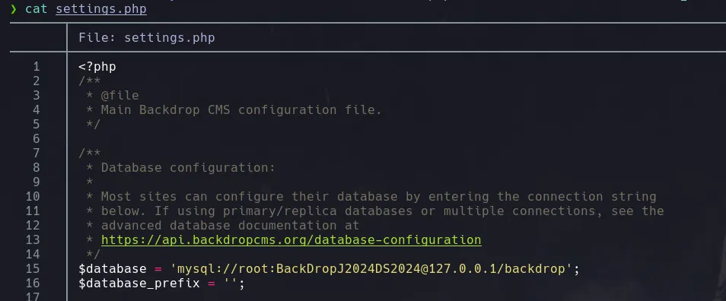726x301 pixels.
Task: Click the 'Main Backdrop CMS configuration file' comment
Action: point(241,109)
